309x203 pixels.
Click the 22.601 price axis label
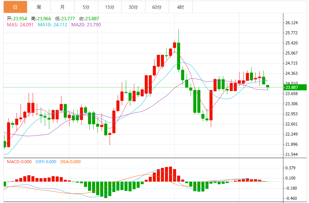(x=291, y=124)
